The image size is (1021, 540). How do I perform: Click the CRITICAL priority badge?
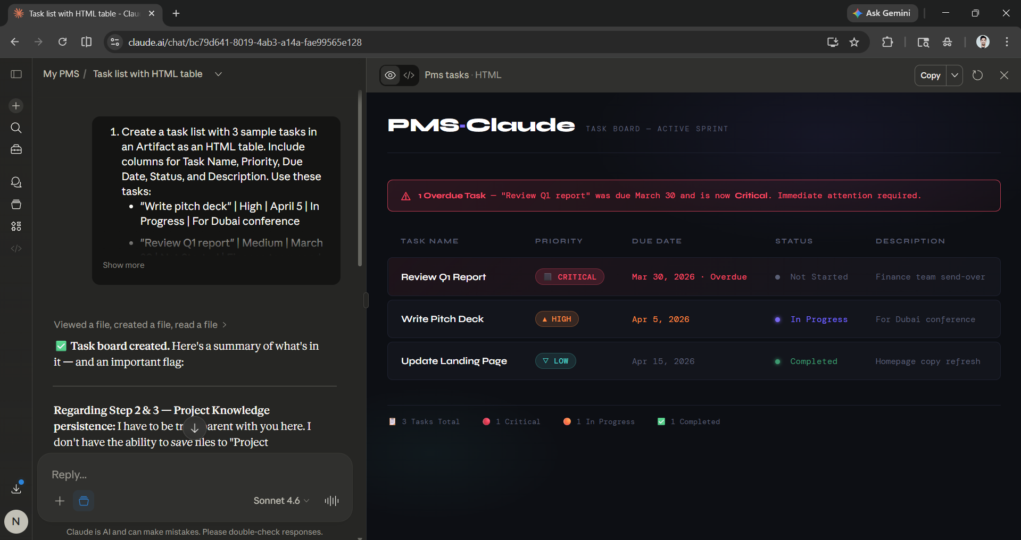[569, 277]
